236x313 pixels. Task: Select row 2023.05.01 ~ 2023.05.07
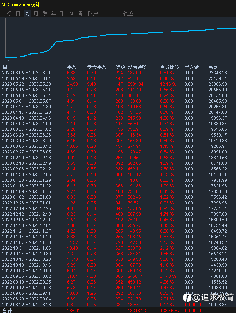pos(118,101)
